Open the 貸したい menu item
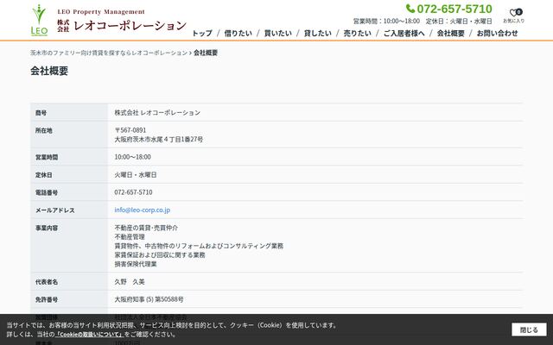 318,33
